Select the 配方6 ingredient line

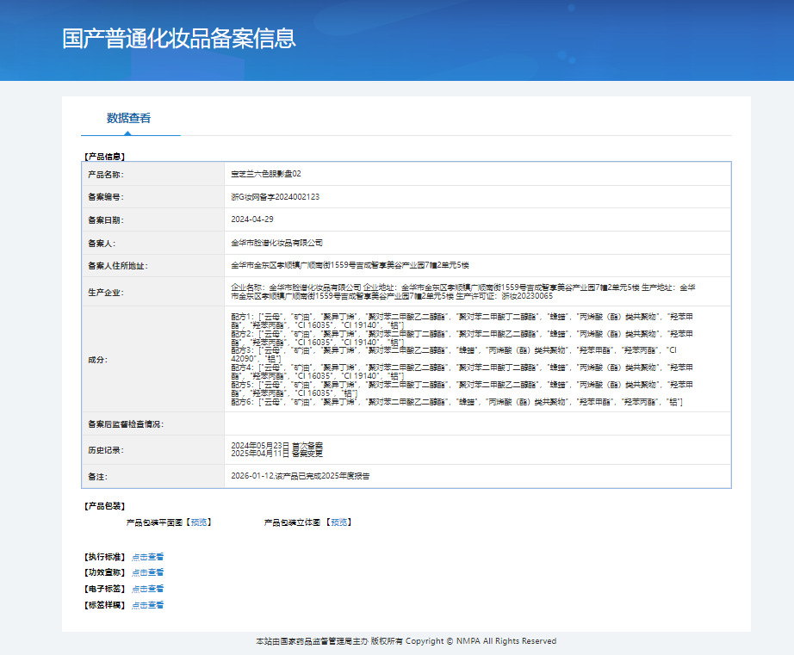point(456,402)
